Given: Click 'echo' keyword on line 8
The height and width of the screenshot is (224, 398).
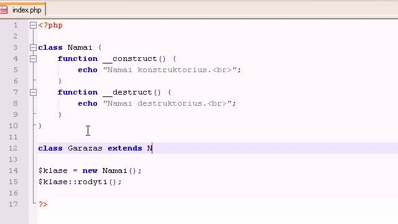Looking at the screenshot, I should pos(88,103).
